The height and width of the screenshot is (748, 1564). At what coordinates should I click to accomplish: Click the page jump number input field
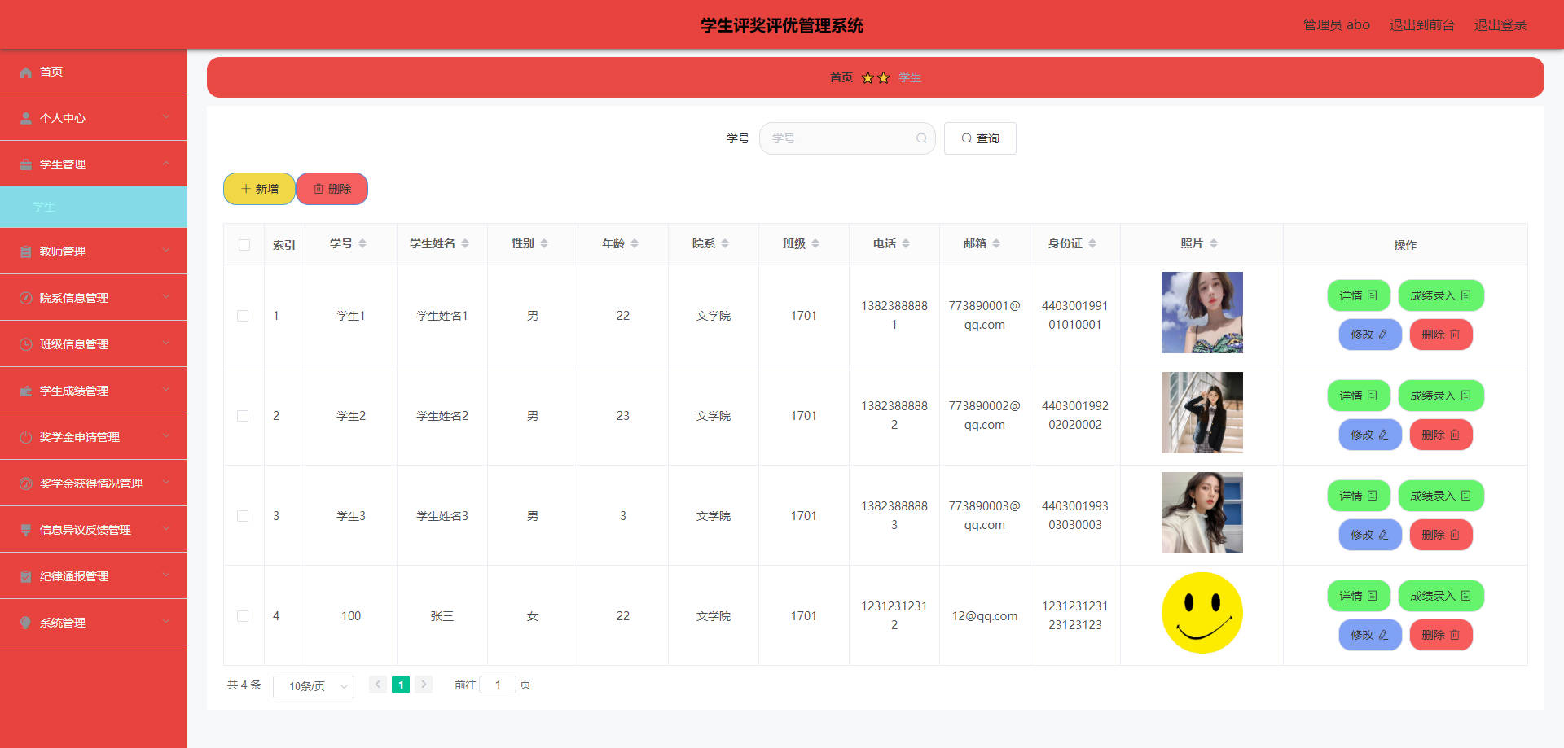[x=498, y=685]
